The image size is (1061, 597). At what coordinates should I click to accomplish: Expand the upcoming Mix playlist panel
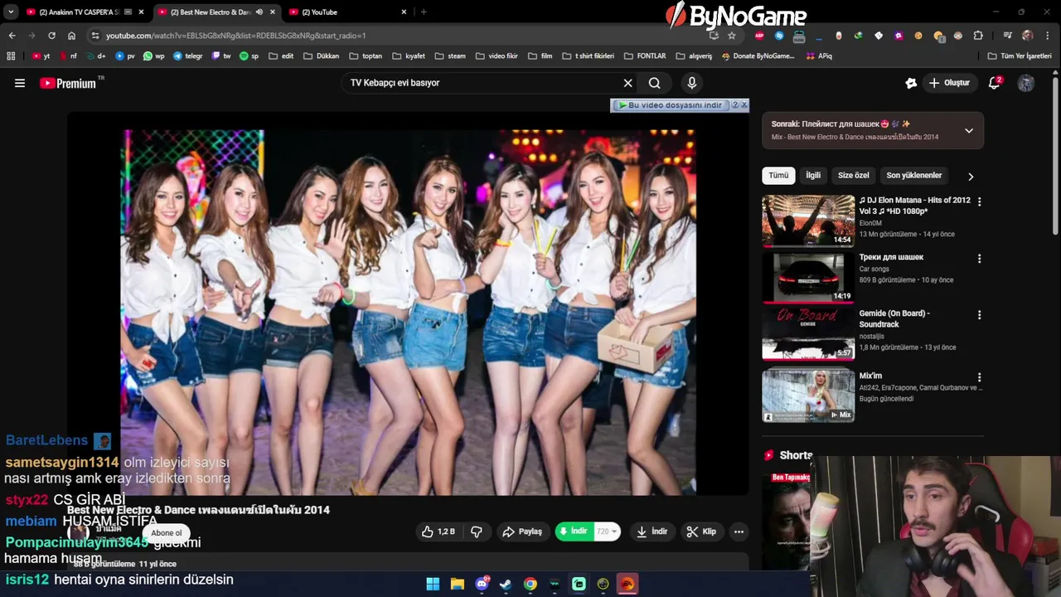[x=968, y=130]
